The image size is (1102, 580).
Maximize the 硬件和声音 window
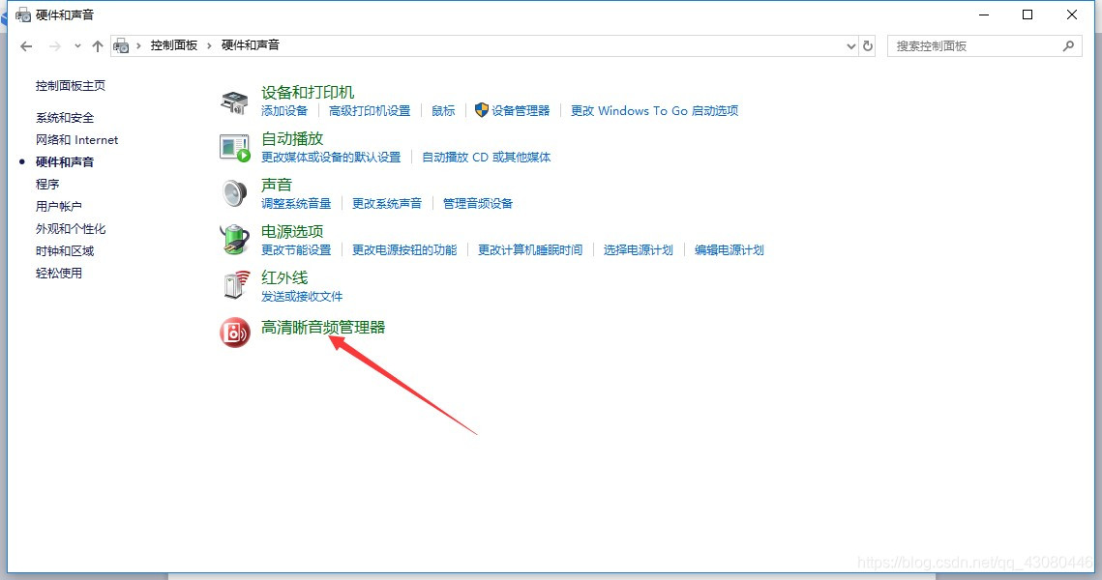coord(1028,14)
